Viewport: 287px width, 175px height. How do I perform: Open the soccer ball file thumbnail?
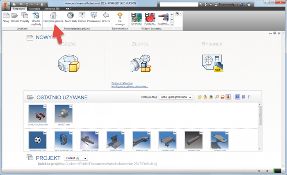[x=38, y=140]
